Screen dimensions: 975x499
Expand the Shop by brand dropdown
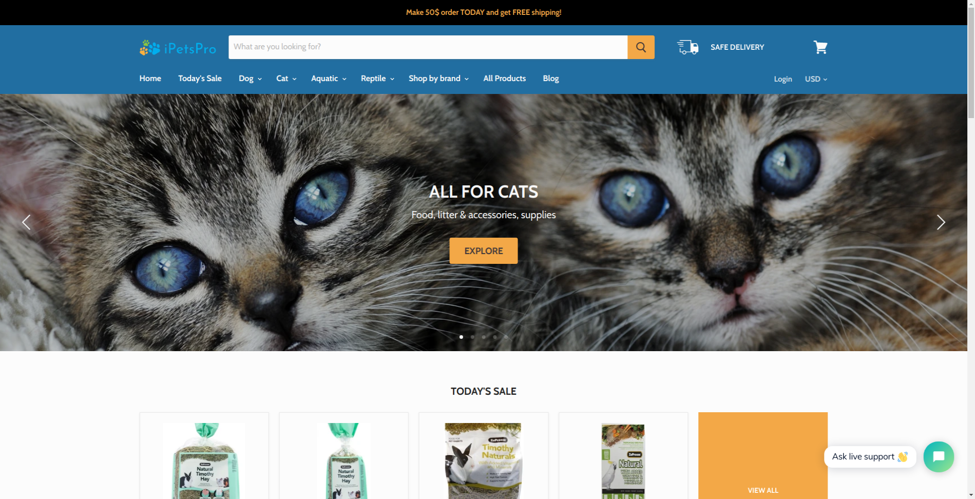[x=438, y=79]
